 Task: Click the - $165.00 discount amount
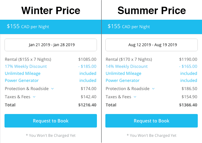[188, 66]
